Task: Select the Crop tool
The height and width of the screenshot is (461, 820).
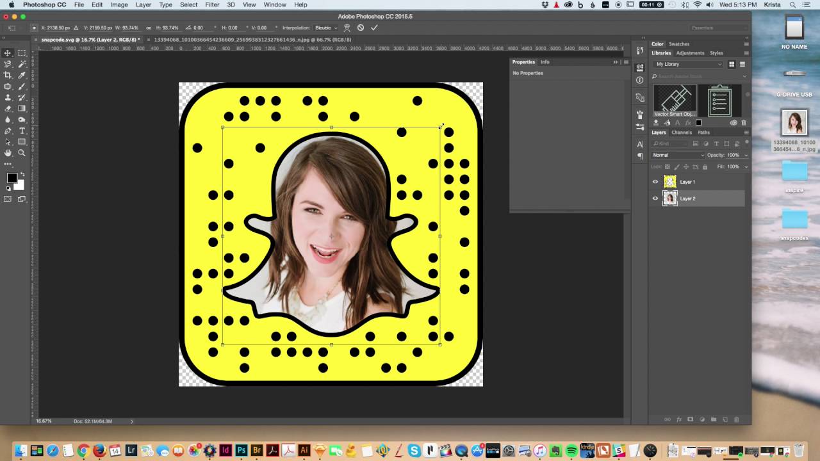Action: click(8, 75)
